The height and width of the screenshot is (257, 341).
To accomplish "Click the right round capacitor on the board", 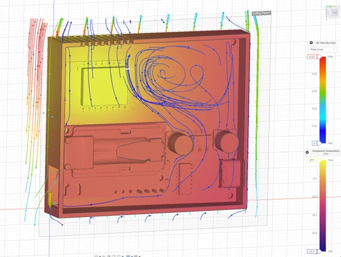I will (227, 142).
